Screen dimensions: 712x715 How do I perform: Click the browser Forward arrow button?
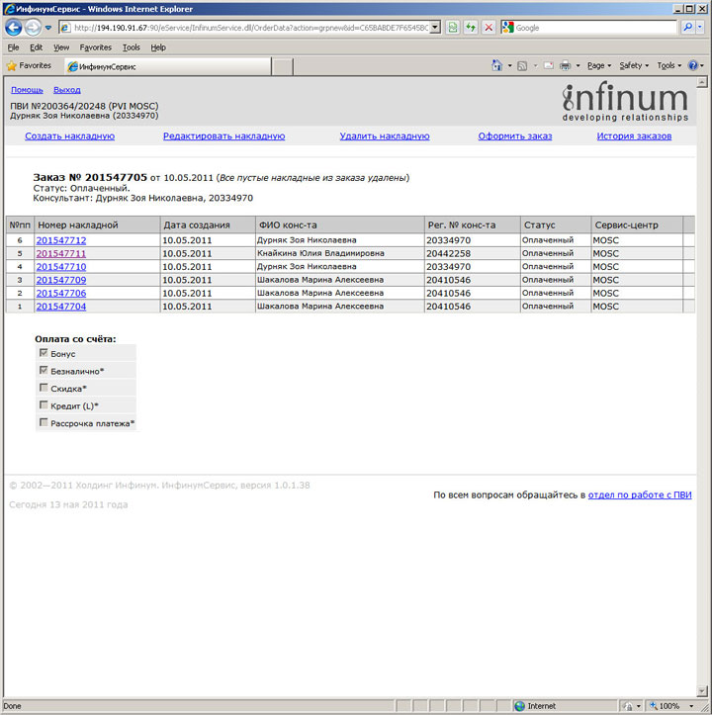click(33, 28)
